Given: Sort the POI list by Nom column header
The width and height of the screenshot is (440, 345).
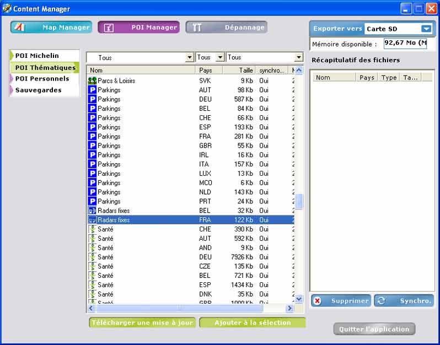Looking at the screenshot, I should (141, 70).
